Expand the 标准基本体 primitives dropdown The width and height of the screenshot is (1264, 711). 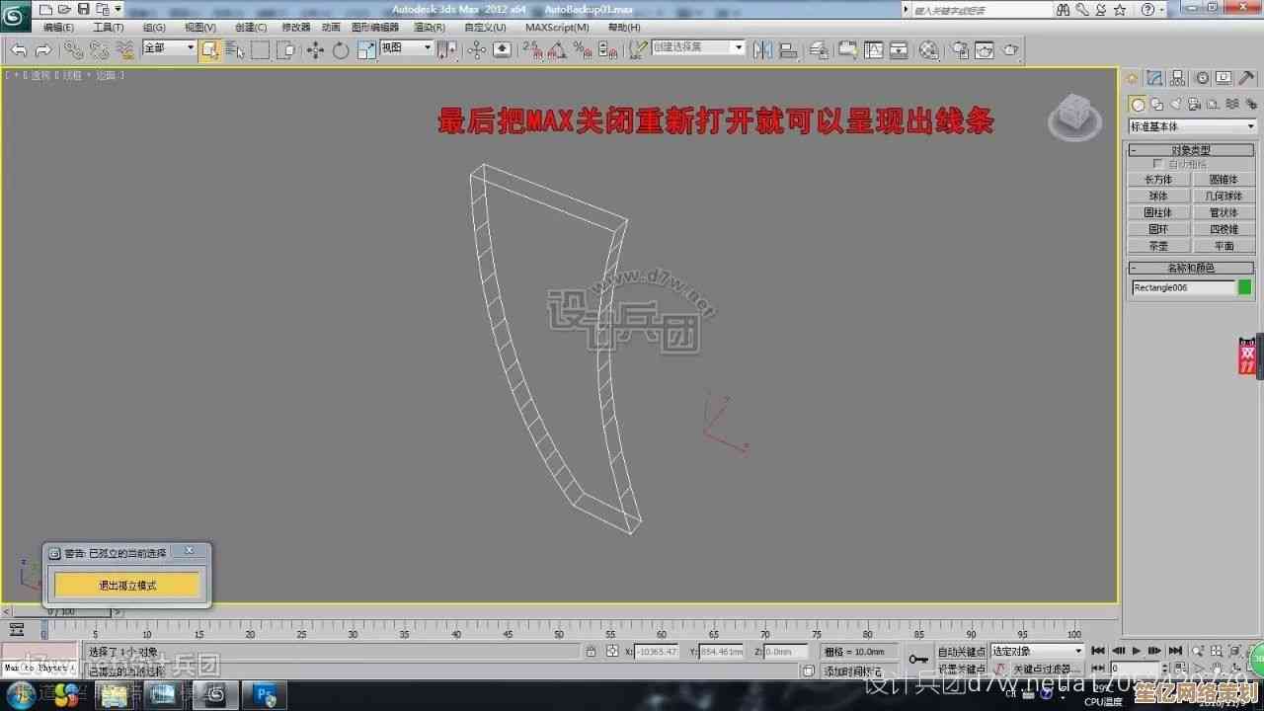1191,126
